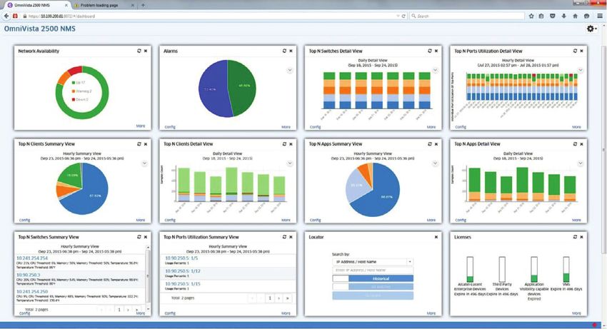Close the Licenses widget

[581, 237]
